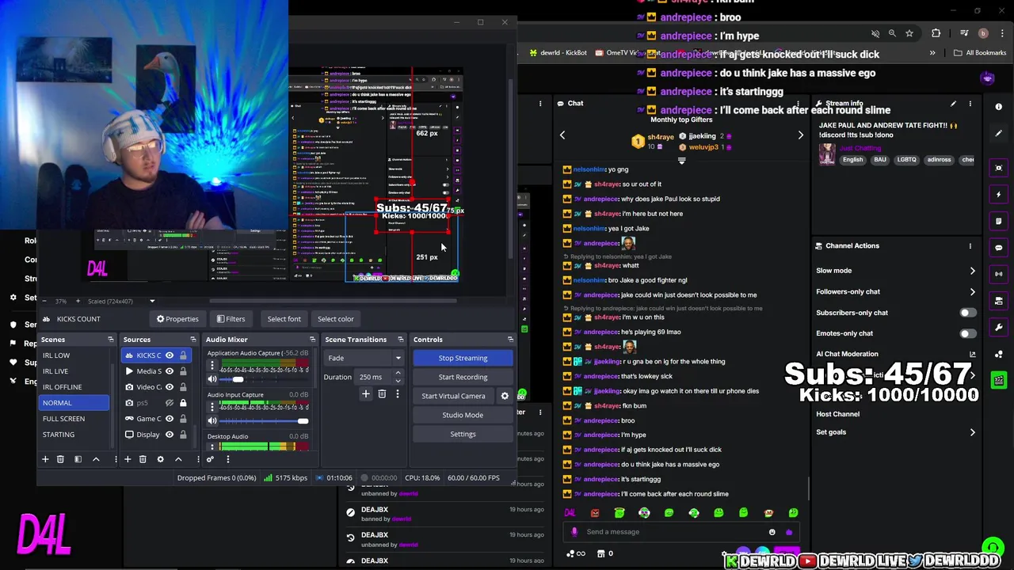Switch to IRL LOW scene
Screen dimensions: 1014x570
point(55,355)
